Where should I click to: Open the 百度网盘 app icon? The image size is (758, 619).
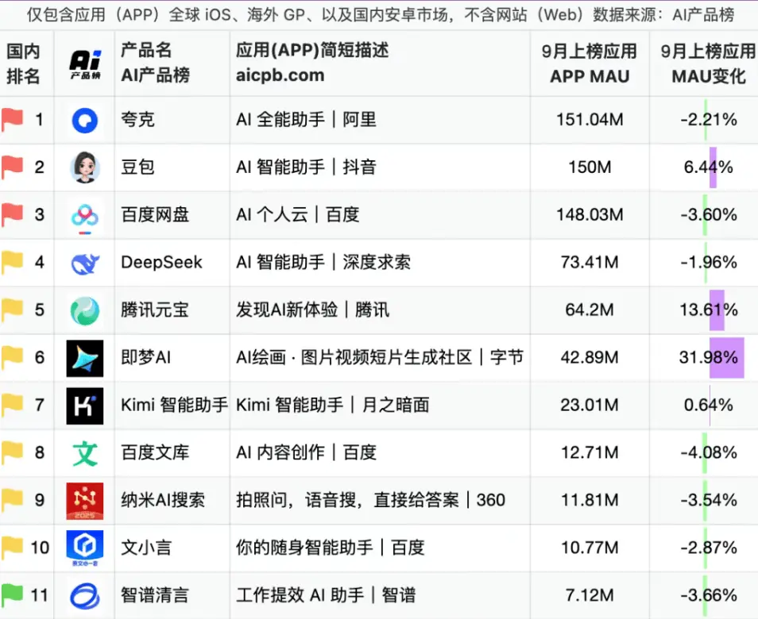click(84, 215)
